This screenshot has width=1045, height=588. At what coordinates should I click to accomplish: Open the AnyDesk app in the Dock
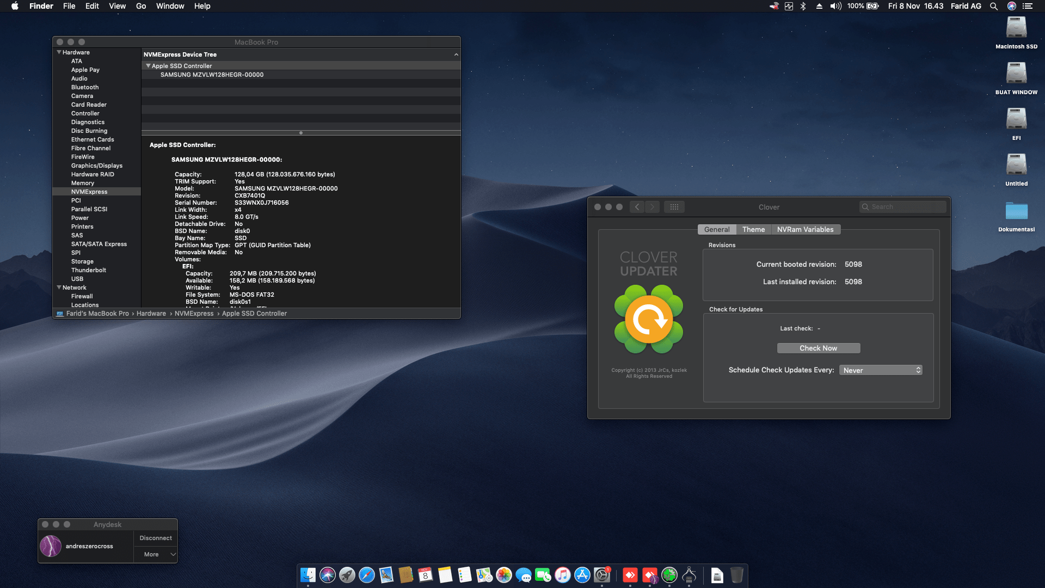pyautogui.click(x=631, y=575)
